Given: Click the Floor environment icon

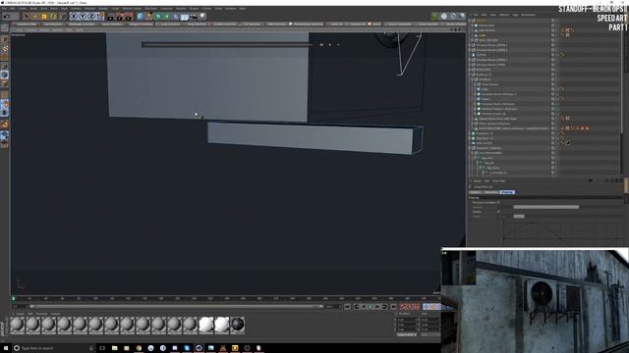Looking at the screenshot, I should click(185, 17).
